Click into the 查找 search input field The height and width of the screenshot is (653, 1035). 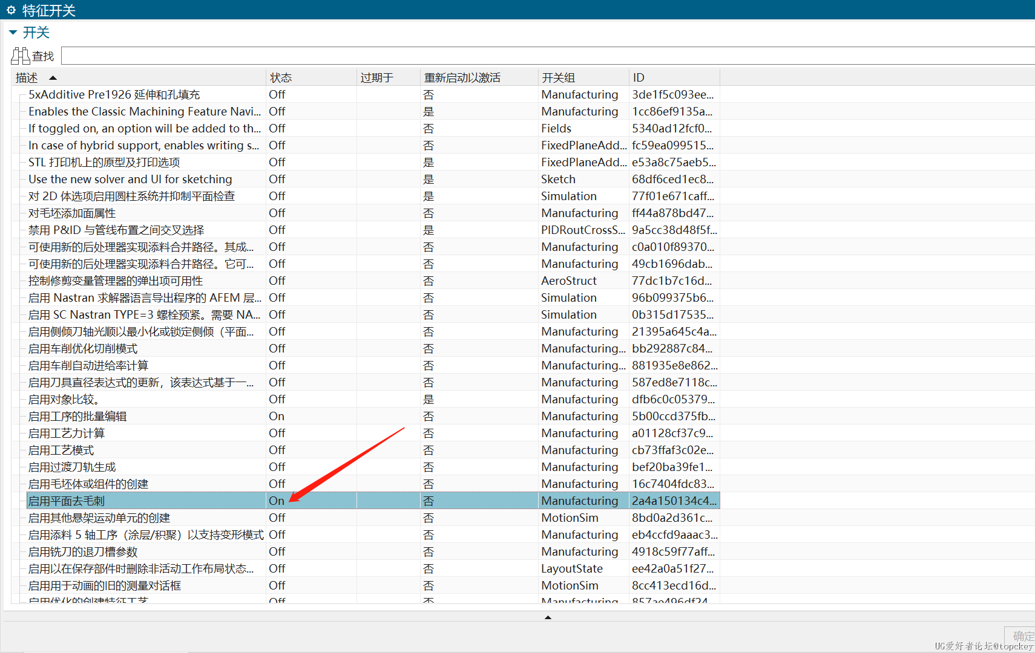tap(548, 56)
